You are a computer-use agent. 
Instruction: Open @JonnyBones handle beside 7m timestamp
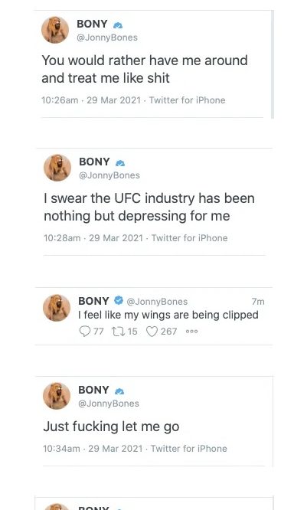coord(157,302)
